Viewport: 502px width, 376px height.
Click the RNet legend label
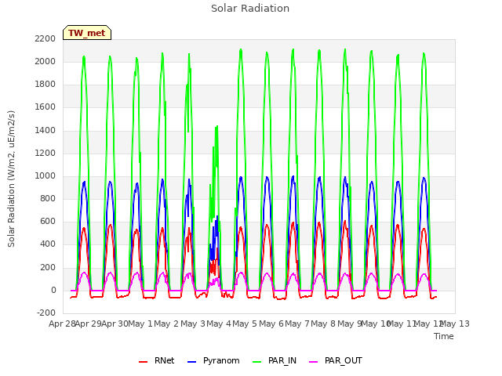[164, 360]
